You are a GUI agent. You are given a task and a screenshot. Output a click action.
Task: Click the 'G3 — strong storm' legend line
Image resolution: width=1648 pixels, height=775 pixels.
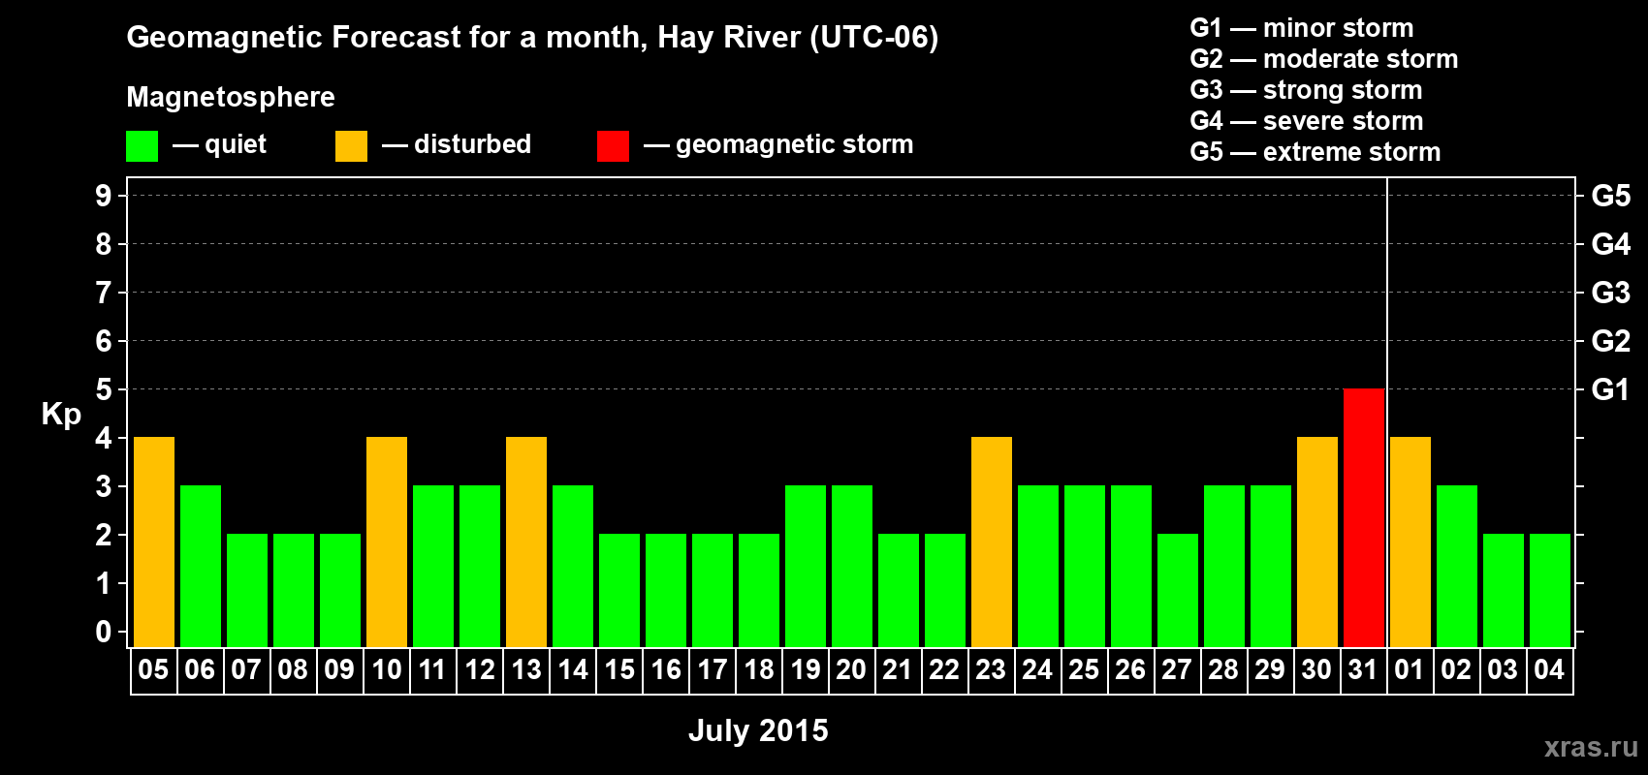coord(1306,90)
